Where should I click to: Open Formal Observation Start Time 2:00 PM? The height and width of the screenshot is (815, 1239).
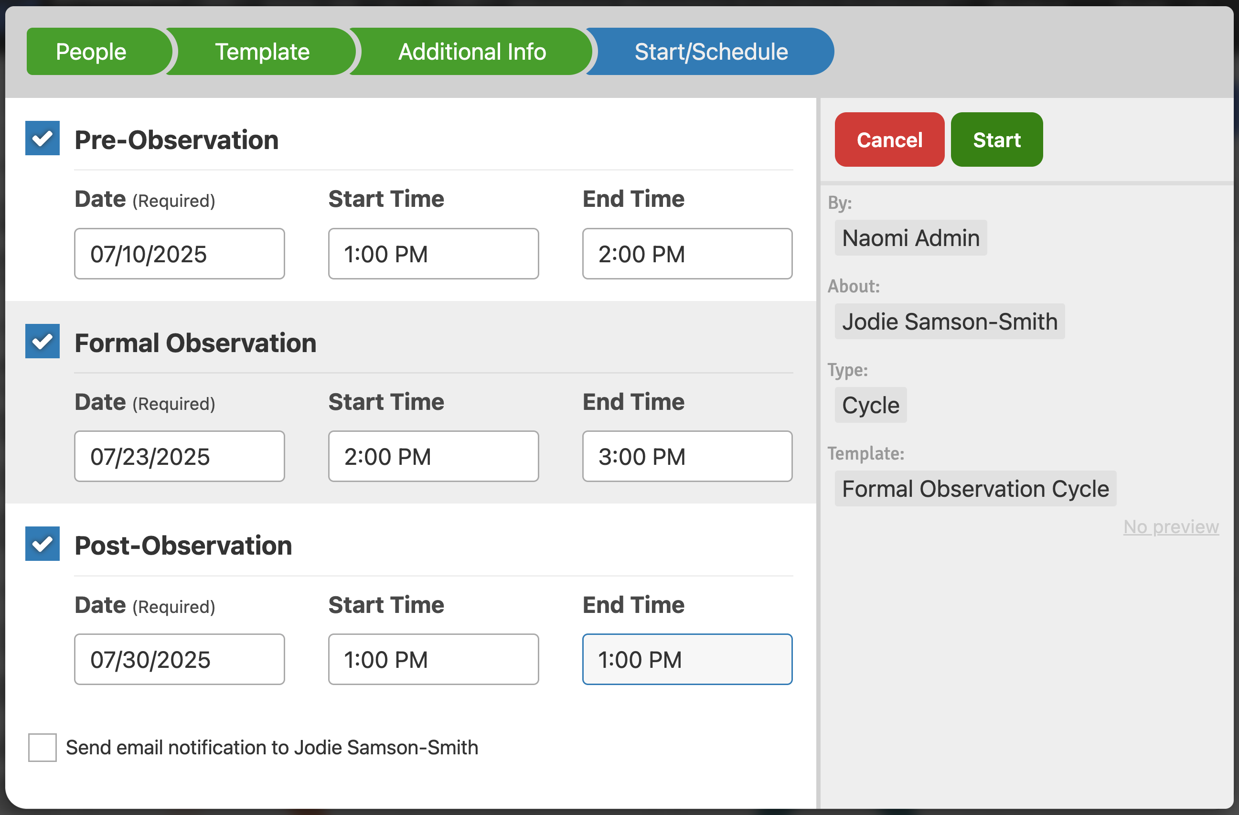coord(433,457)
